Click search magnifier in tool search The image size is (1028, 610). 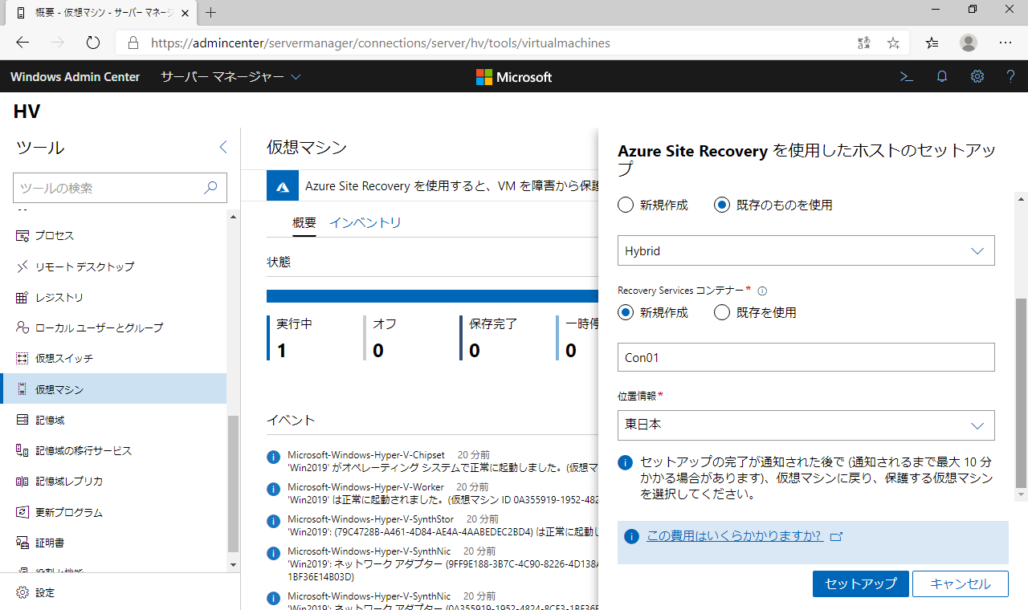point(210,188)
